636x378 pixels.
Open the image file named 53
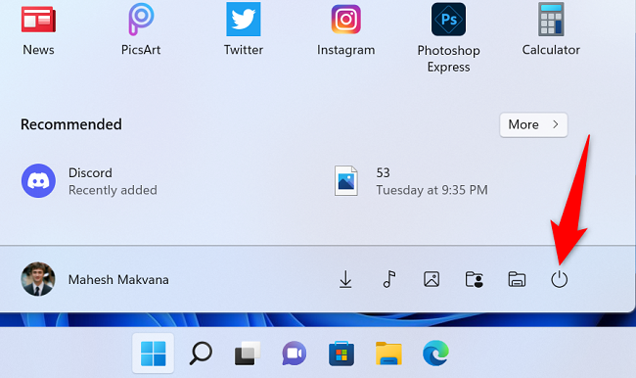point(411,181)
